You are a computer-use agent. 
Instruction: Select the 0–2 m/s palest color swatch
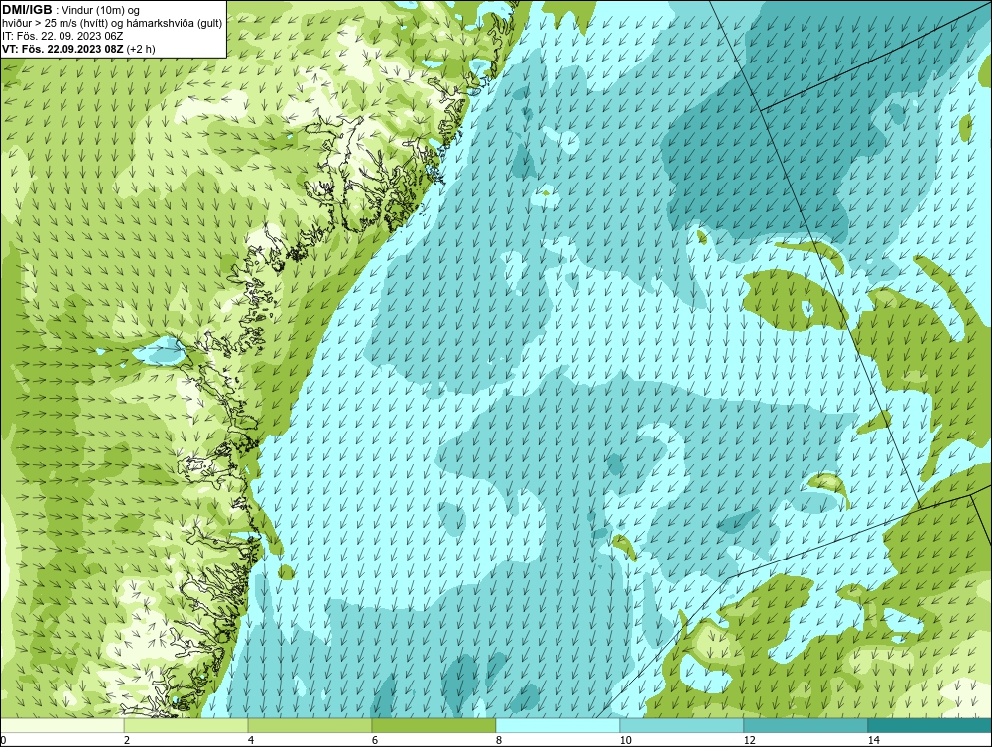[x=62, y=725]
